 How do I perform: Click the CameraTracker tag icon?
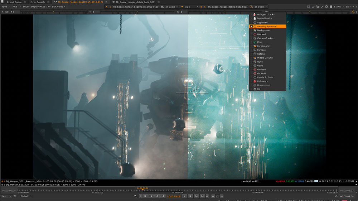(255, 38)
